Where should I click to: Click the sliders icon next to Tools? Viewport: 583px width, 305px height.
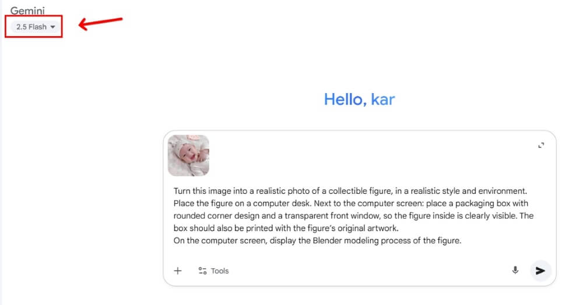pyautogui.click(x=202, y=271)
